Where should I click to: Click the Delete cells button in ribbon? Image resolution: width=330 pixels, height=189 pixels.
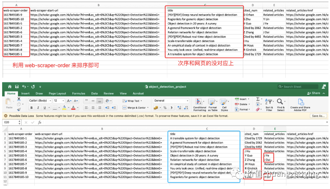point(242,104)
